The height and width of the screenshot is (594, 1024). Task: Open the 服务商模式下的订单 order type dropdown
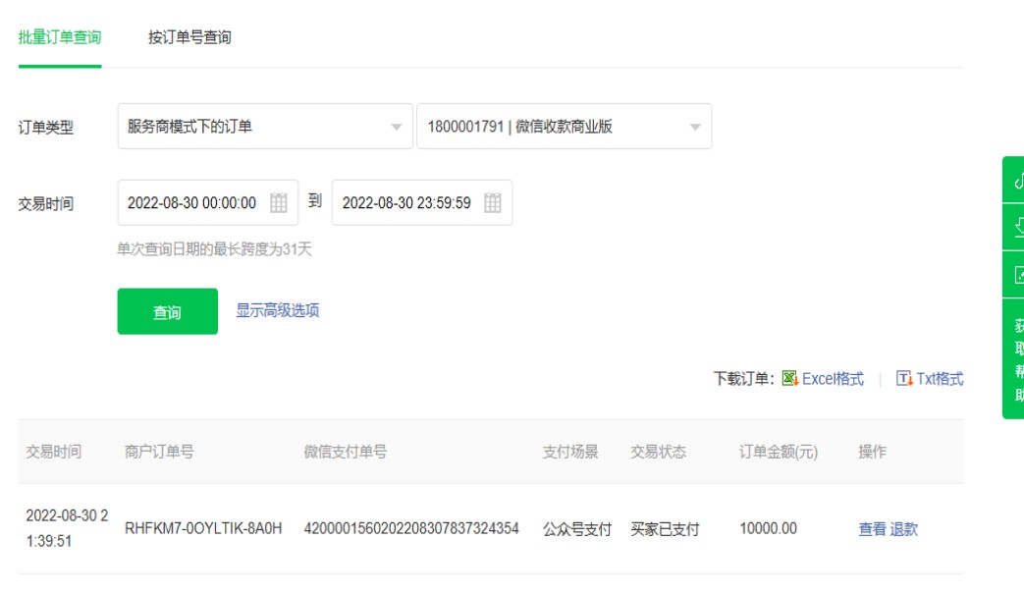[264, 127]
